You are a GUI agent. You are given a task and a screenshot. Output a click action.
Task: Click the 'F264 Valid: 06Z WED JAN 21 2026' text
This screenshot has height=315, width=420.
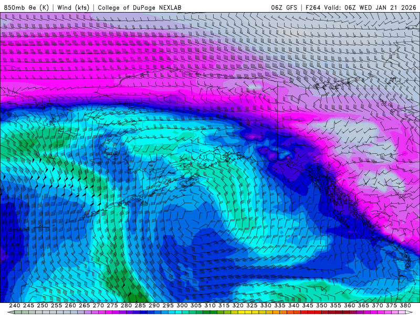coord(361,7)
